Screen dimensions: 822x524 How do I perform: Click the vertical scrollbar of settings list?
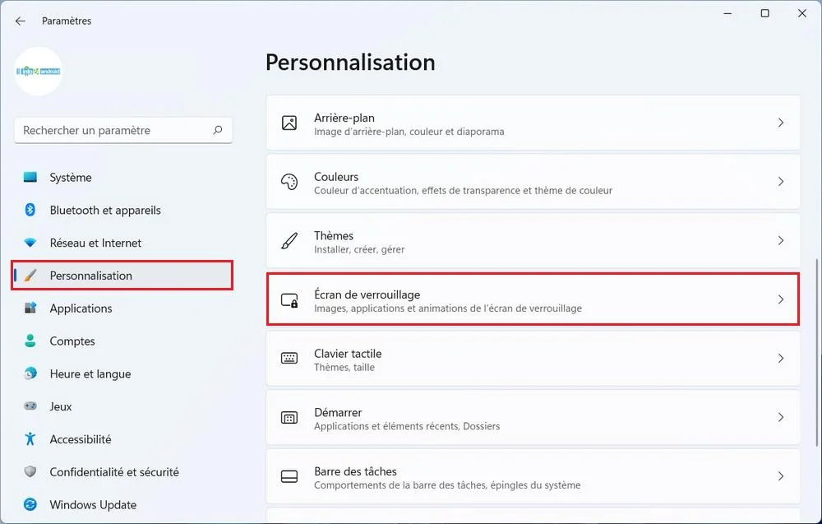(817, 352)
